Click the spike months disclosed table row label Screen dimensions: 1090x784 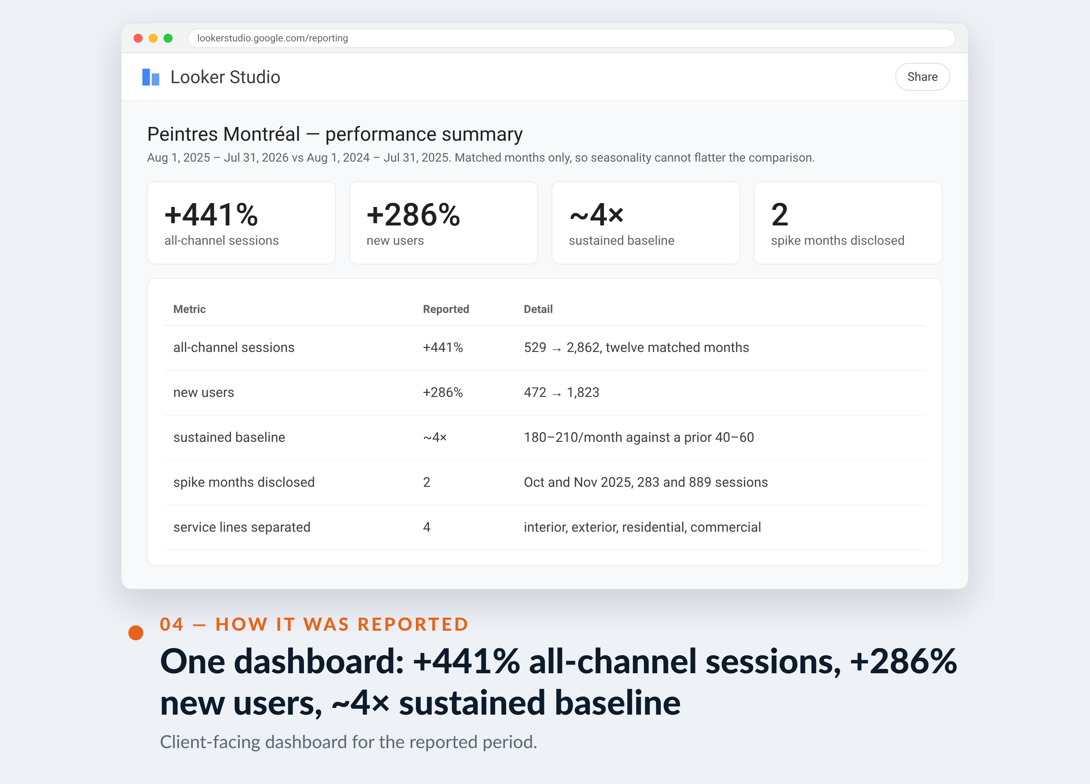coord(244,482)
